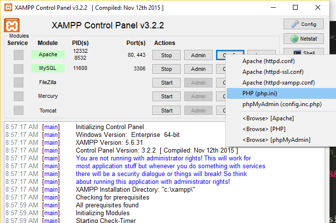Toggle the Apache service checkbox
The image size is (336, 223).
(x=19, y=55)
